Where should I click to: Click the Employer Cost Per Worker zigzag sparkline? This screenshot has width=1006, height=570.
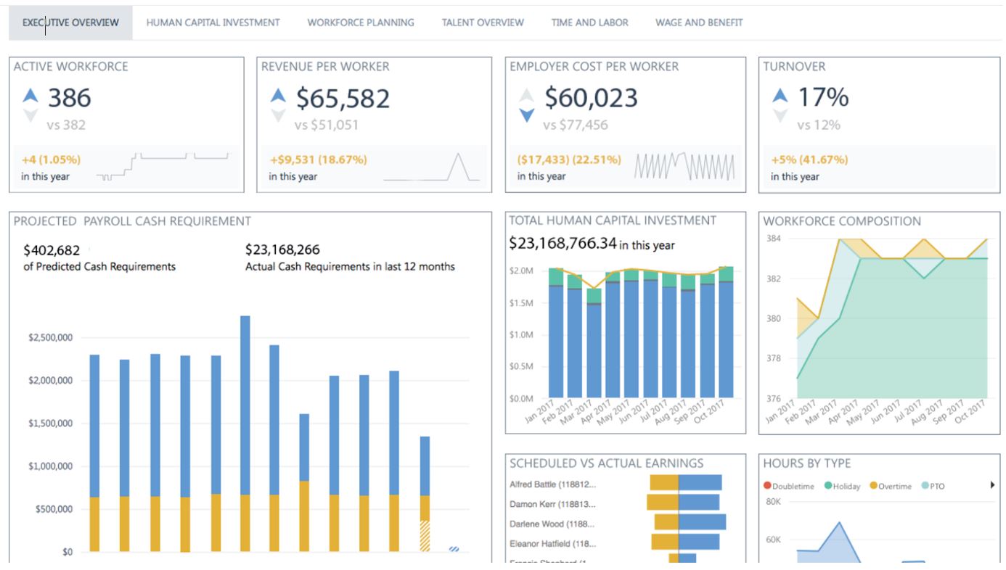684,166
